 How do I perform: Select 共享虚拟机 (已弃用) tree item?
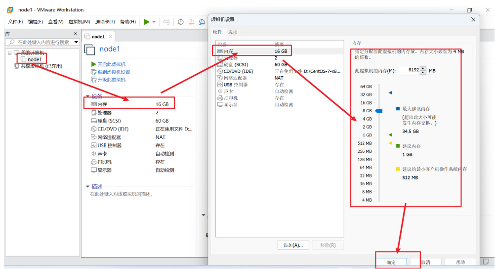(41, 66)
